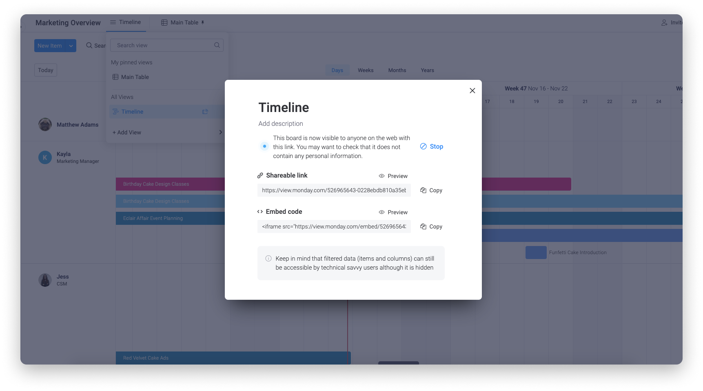
Task: Expand the Add View submenu arrow
Action: pos(220,132)
